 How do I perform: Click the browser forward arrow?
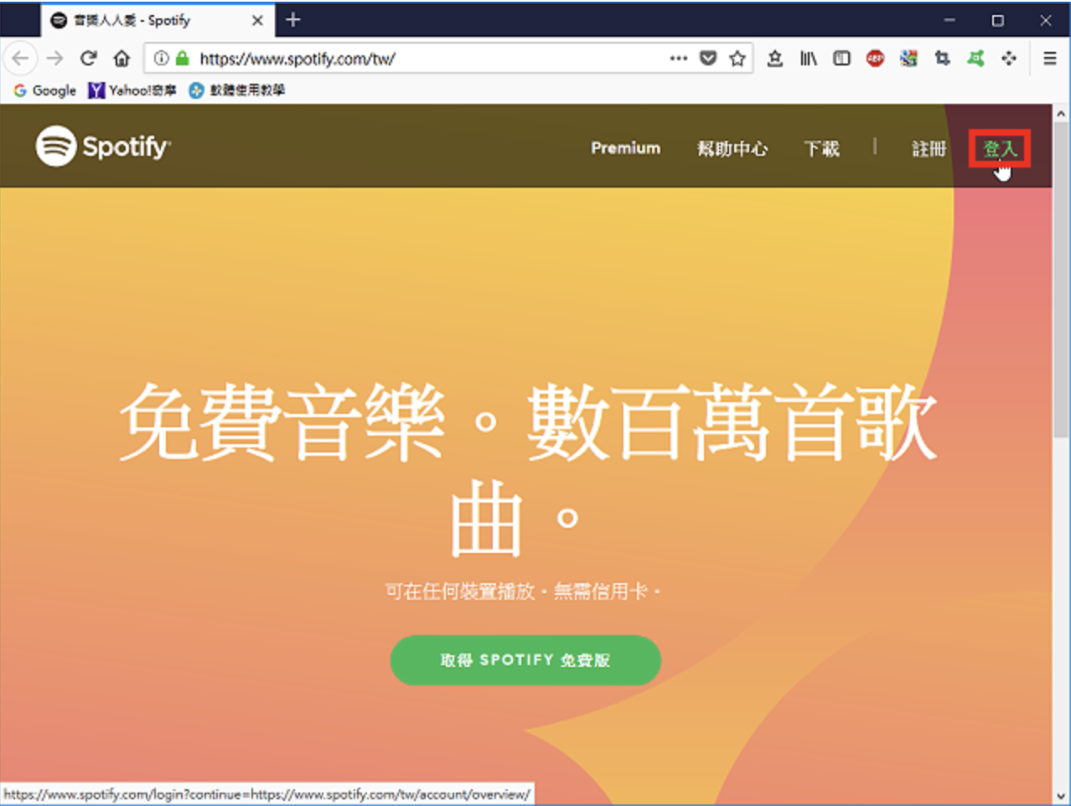pos(54,58)
